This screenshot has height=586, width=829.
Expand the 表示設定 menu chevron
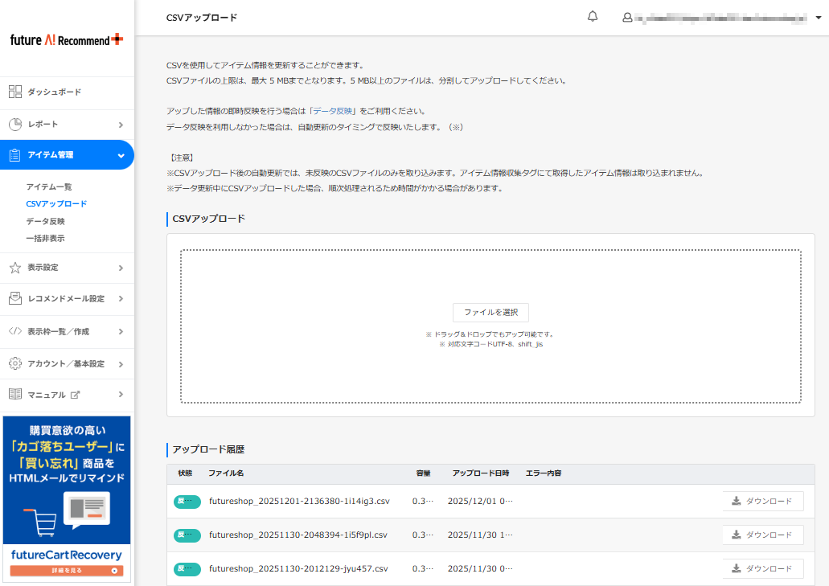tap(121, 268)
